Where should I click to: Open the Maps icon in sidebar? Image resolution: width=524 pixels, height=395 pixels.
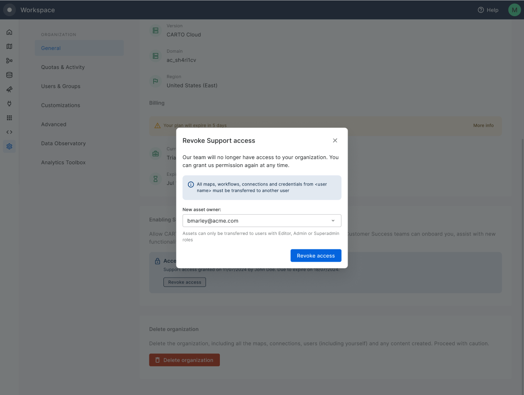point(9,47)
